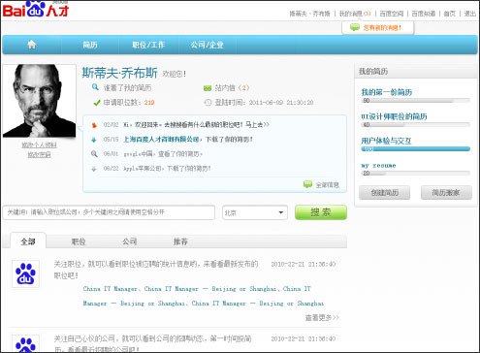Click the 创建简历 button
The width and height of the screenshot is (480, 353).
pyautogui.click(x=384, y=193)
